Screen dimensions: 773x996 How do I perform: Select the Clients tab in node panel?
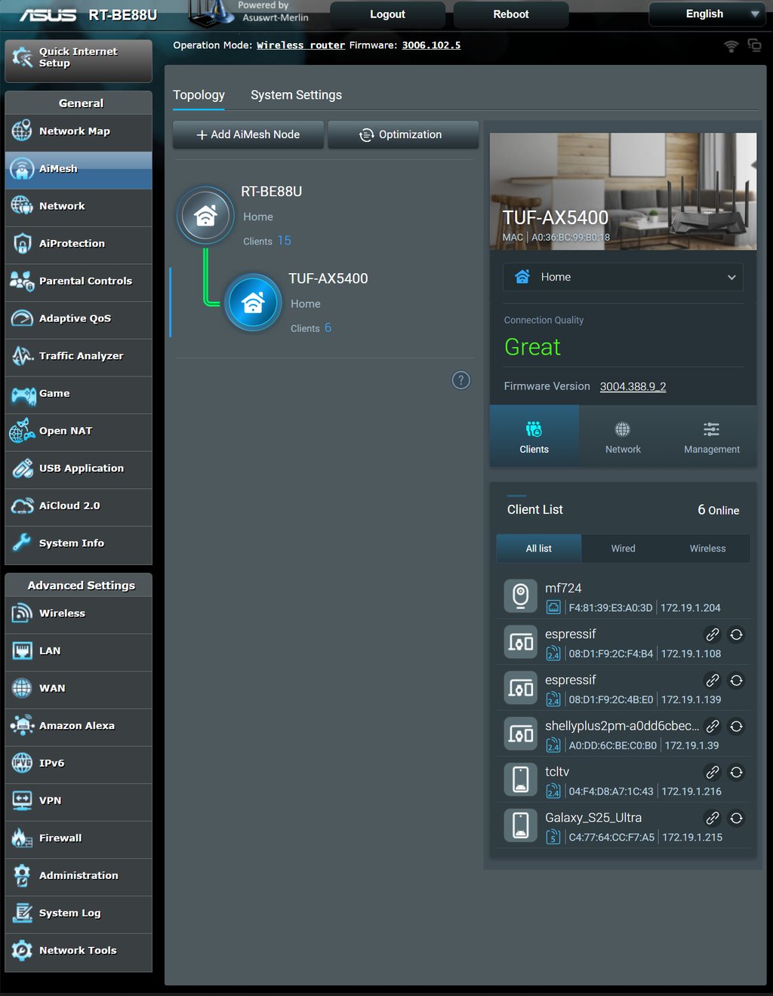tap(534, 436)
